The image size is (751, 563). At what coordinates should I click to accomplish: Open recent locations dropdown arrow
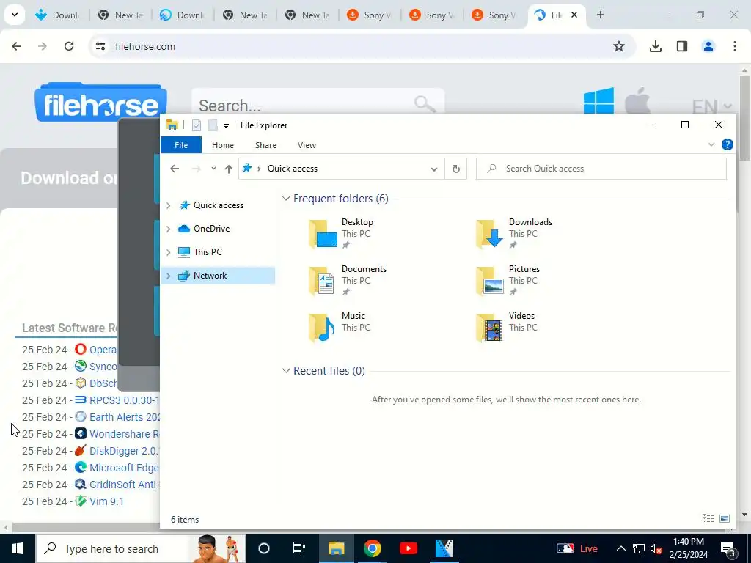click(x=213, y=168)
